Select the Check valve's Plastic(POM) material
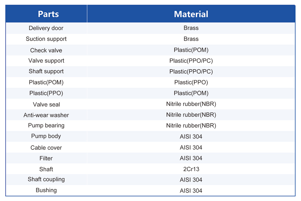 (191, 50)
